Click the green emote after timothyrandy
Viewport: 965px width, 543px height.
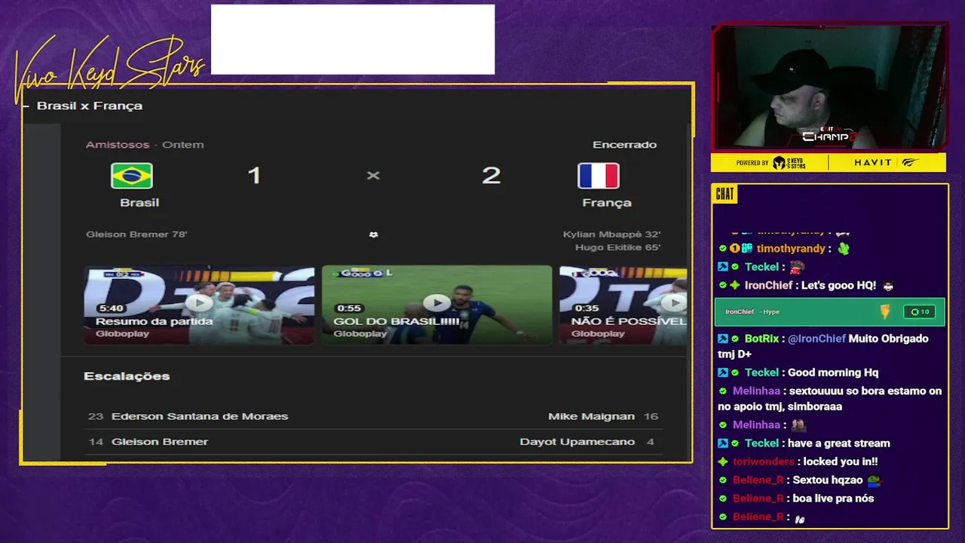click(843, 249)
